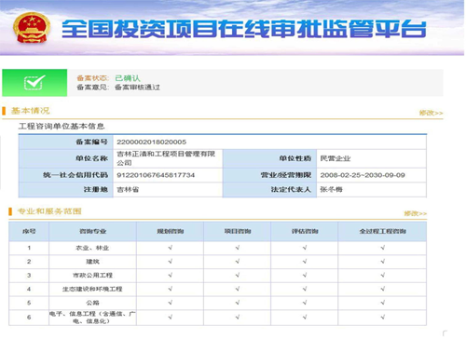Click the 项目咨询 checkmark for 建筑

tap(238, 262)
